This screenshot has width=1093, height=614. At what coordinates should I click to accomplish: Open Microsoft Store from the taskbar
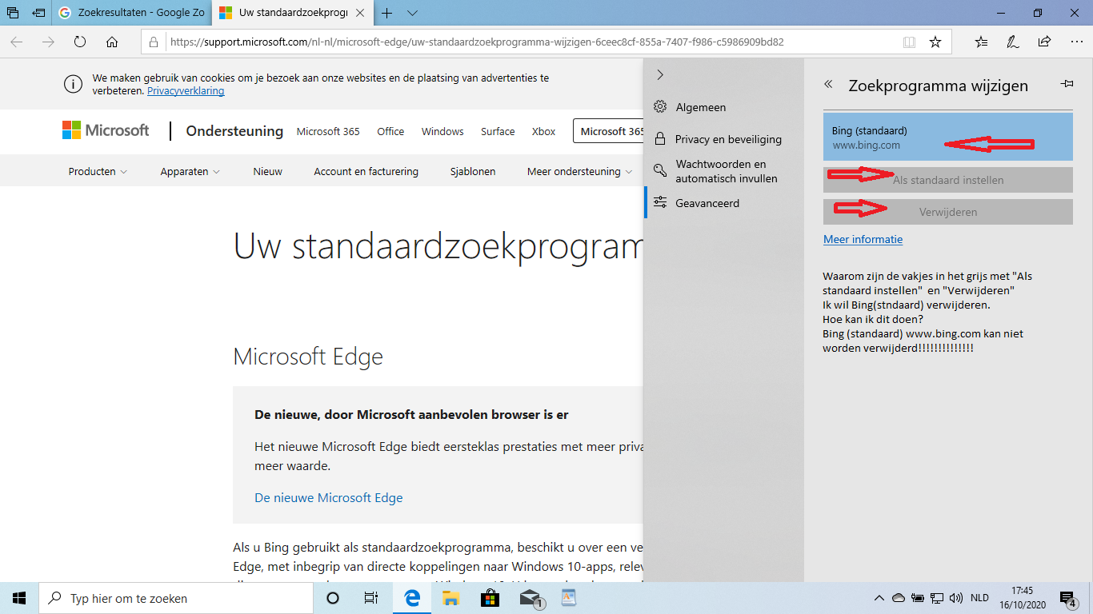490,598
